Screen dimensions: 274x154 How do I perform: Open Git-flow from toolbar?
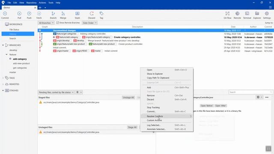point(227,15)
